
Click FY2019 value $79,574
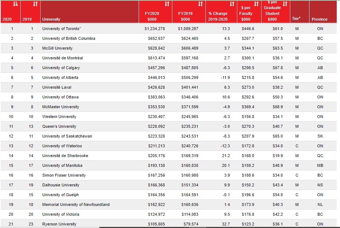(191, 224)
